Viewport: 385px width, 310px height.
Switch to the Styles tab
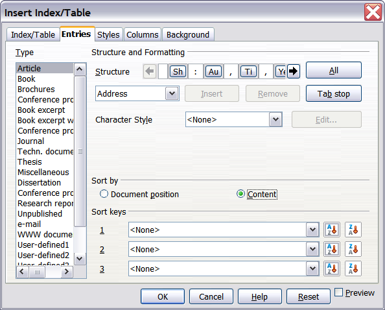point(108,34)
